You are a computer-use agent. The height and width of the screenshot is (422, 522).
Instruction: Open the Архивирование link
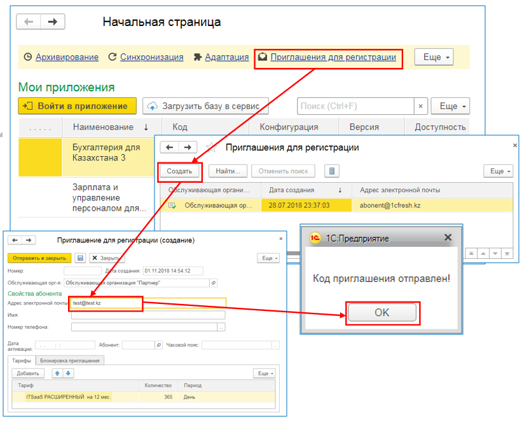(x=67, y=57)
